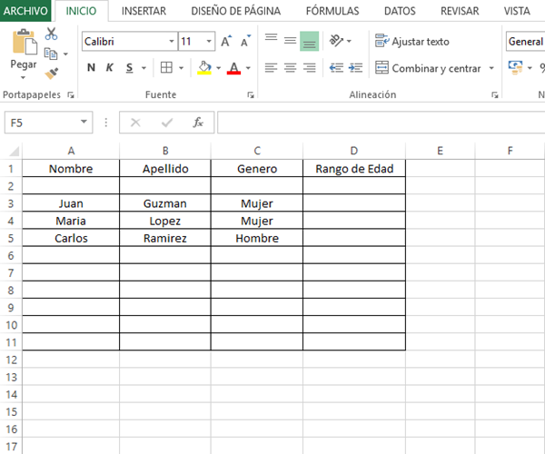
Task: Switch to the FÓRMULAS tab
Action: tap(332, 11)
